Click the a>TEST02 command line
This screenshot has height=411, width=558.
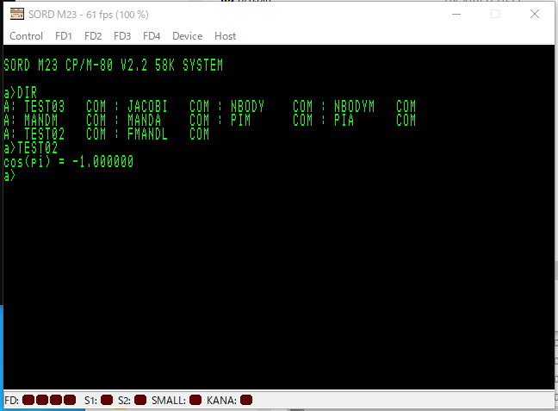click(x=31, y=148)
